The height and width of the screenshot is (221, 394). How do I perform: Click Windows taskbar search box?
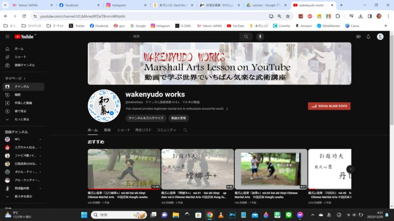click(119, 215)
